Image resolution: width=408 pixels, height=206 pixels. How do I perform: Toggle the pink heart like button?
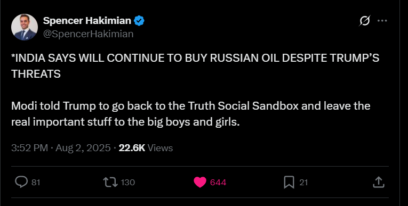pyautogui.click(x=200, y=182)
